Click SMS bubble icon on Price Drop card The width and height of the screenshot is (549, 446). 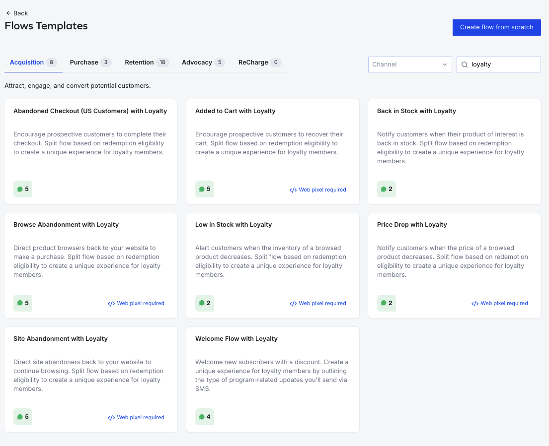[x=384, y=303]
